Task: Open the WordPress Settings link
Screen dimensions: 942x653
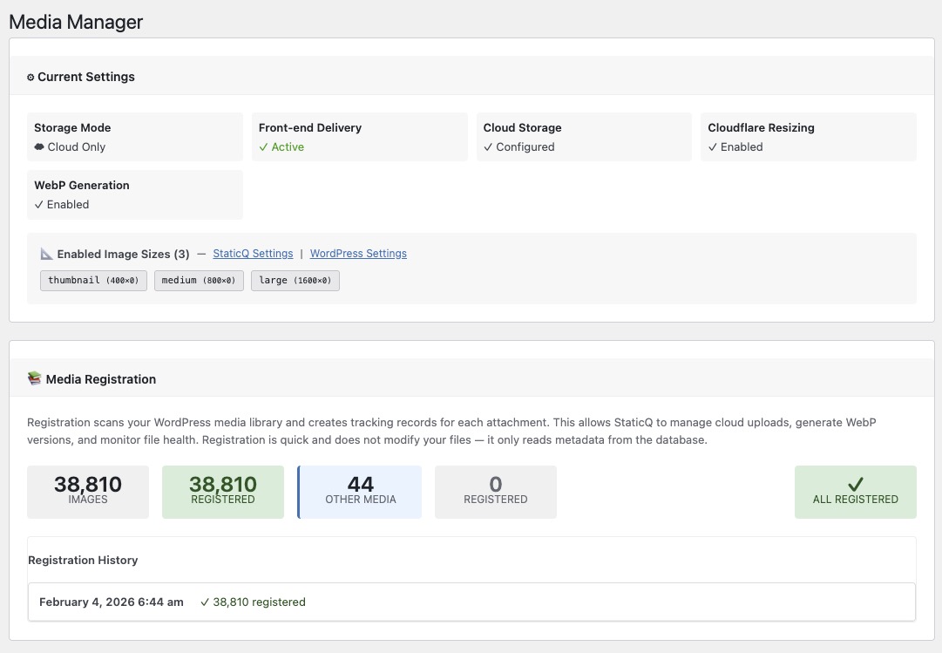Action: click(357, 254)
